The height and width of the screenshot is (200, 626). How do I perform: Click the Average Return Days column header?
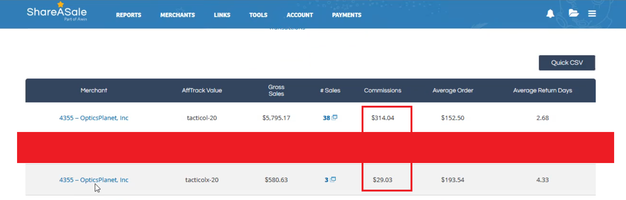(543, 90)
